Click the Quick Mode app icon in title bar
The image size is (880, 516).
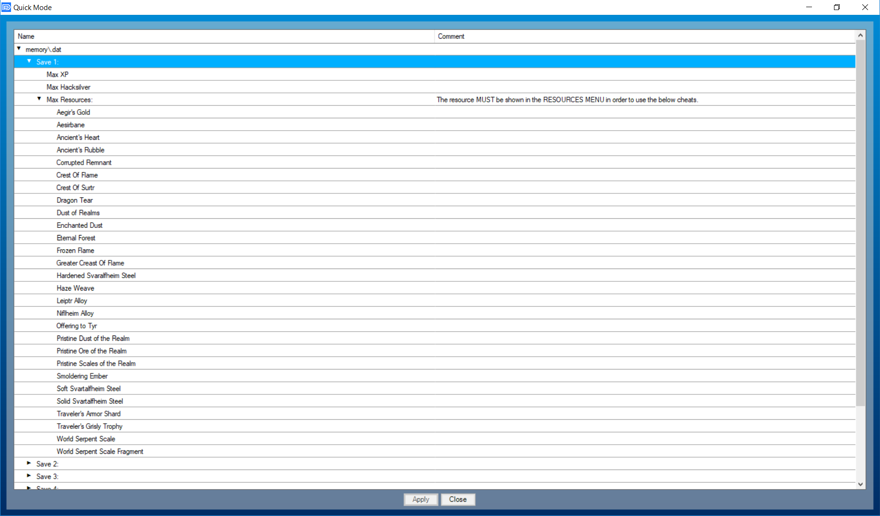(x=6, y=7)
